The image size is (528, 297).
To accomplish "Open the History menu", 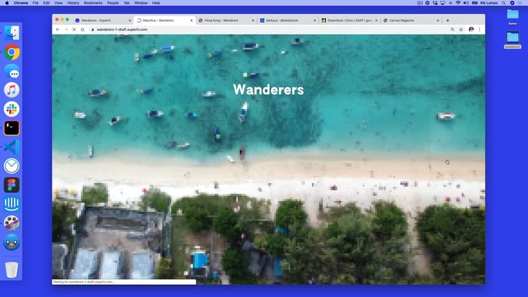I will [73, 3].
